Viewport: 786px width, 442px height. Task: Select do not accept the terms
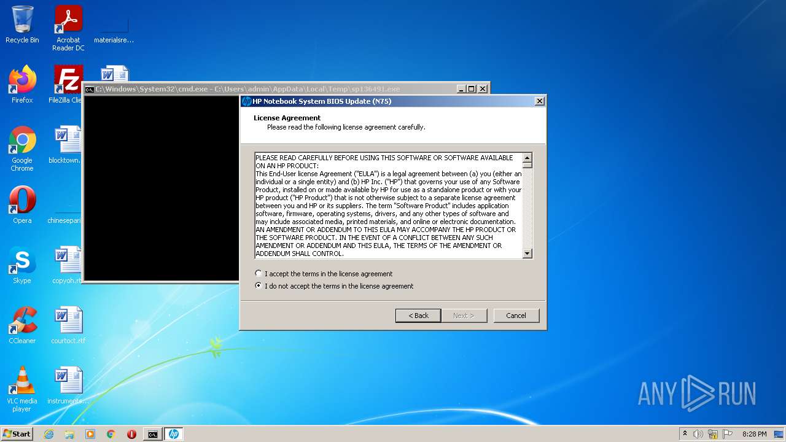coord(334,286)
